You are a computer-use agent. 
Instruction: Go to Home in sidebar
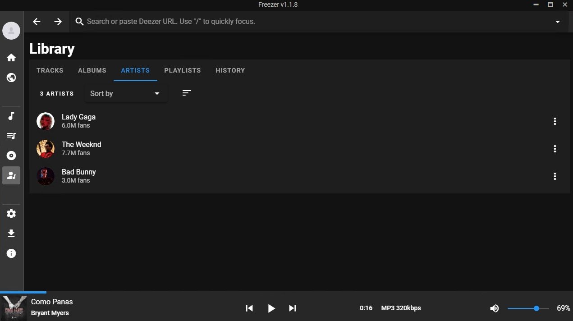click(11, 58)
